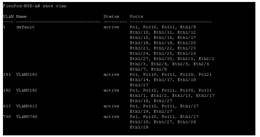Click the VLAN0613 name entry
This screenshot has width=260, height=137.
(x=27, y=106)
